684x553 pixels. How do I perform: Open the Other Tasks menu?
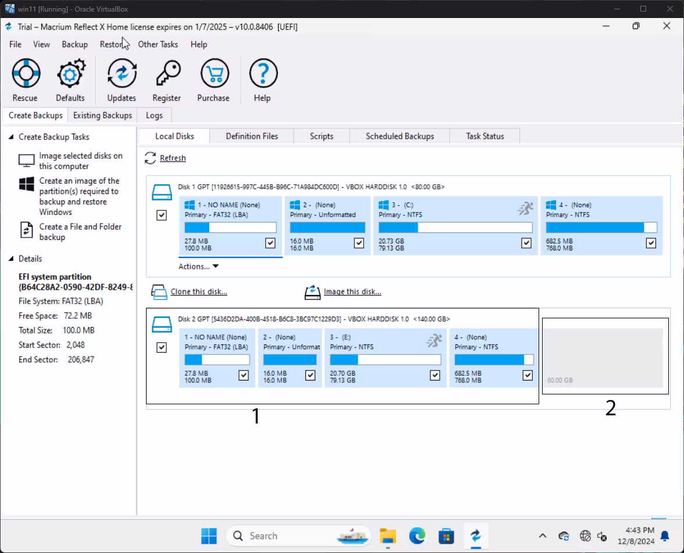158,45
